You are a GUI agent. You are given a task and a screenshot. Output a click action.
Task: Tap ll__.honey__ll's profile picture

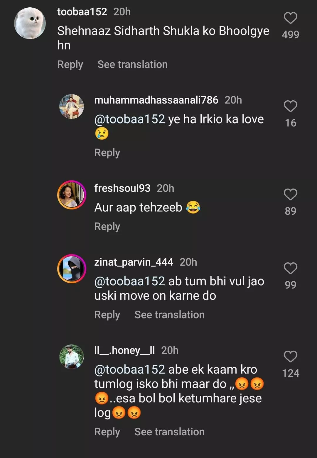pyautogui.click(x=72, y=357)
